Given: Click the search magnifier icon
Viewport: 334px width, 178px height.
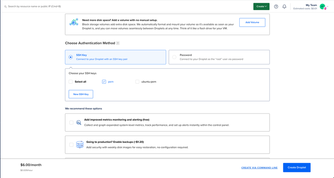Looking at the screenshot, I should (x=5, y=6).
